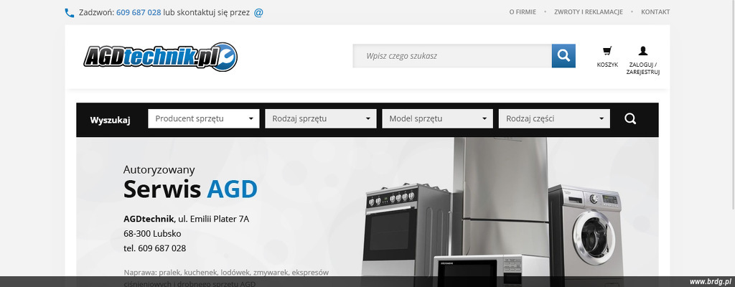This screenshot has height=287, width=735.
Task: Click the email @ contact icon
Action: point(258,12)
